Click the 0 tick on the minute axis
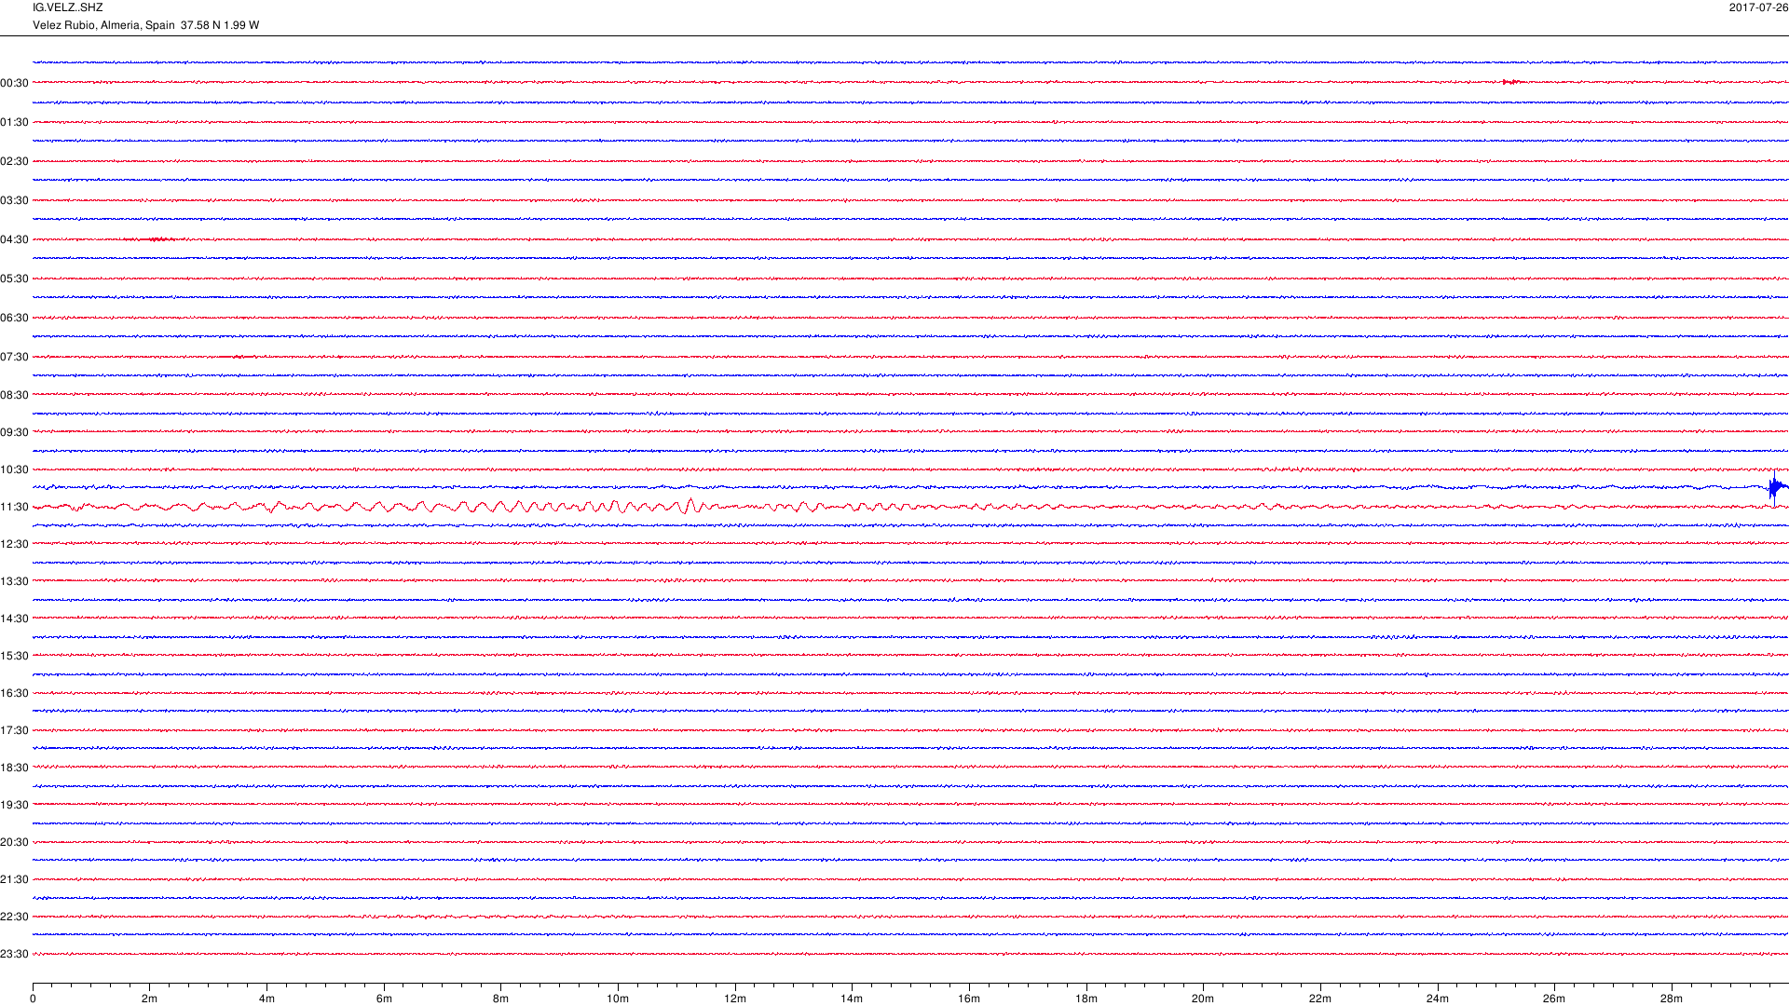Viewport: 1789px width, 1006px height. pos(33,999)
